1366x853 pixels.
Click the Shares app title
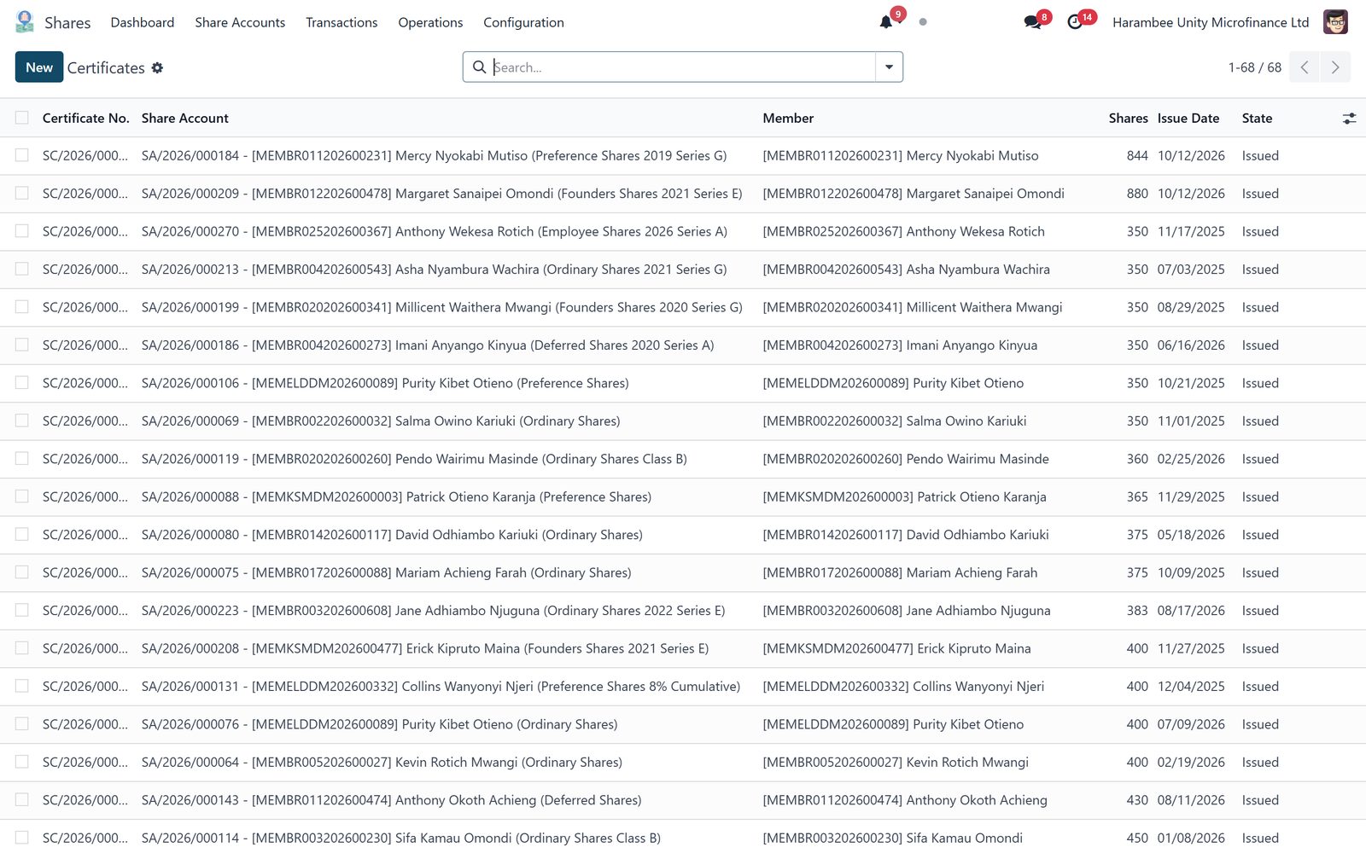67,22
